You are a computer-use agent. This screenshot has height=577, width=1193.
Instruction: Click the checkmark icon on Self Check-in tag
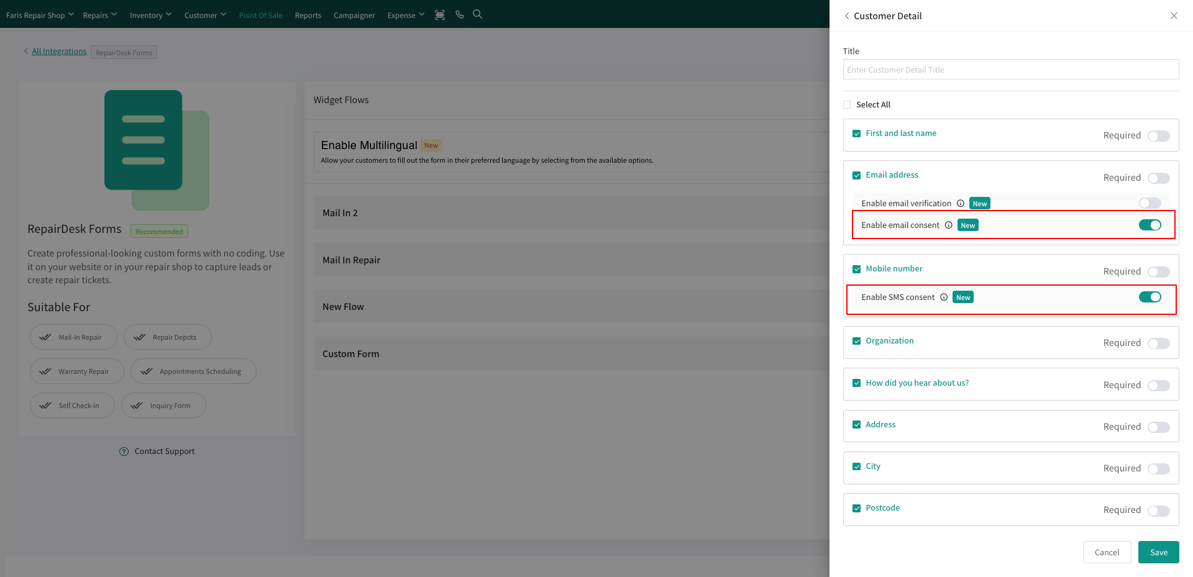tap(45, 406)
